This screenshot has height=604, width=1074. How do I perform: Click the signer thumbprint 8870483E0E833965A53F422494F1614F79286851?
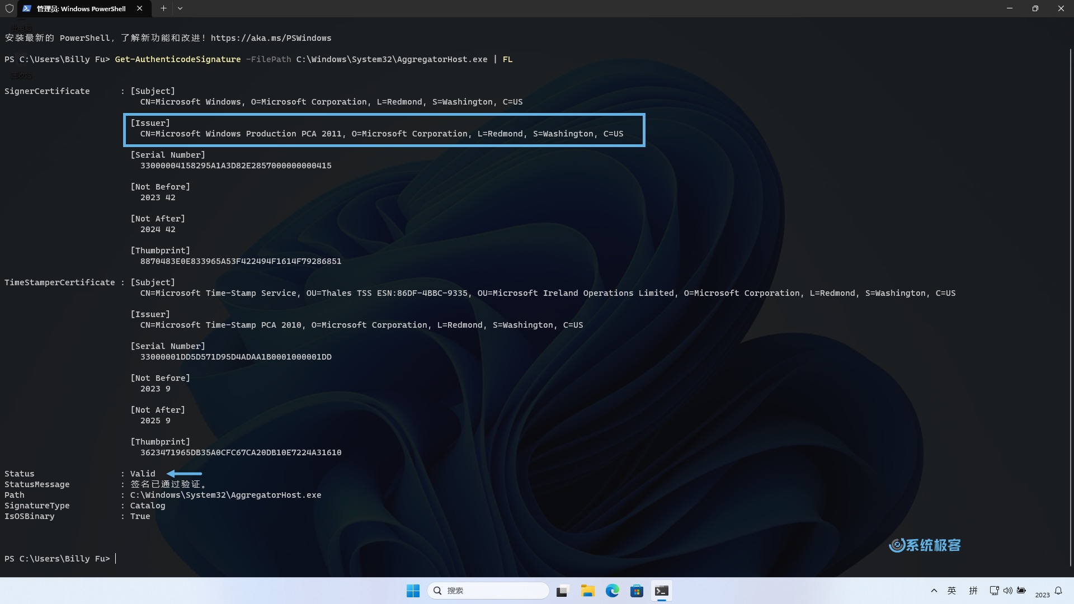pyautogui.click(x=241, y=261)
